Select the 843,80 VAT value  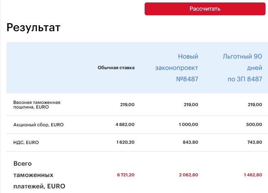[190, 142]
